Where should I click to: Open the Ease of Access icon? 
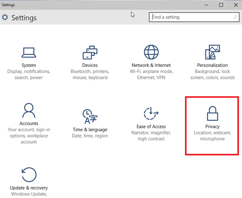click(151, 113)
